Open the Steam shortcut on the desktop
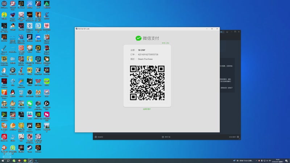Screen dimensions: 290x163 (x=30, y=148)
